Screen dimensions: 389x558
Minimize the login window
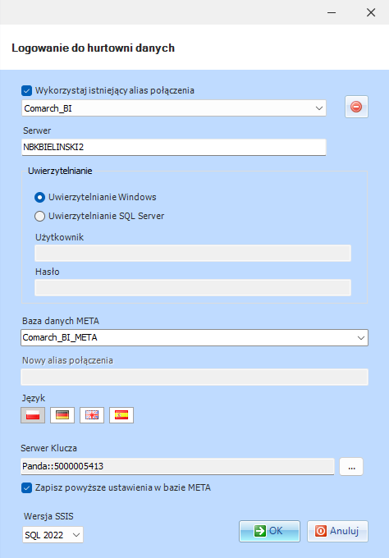(x=332, y=12)
